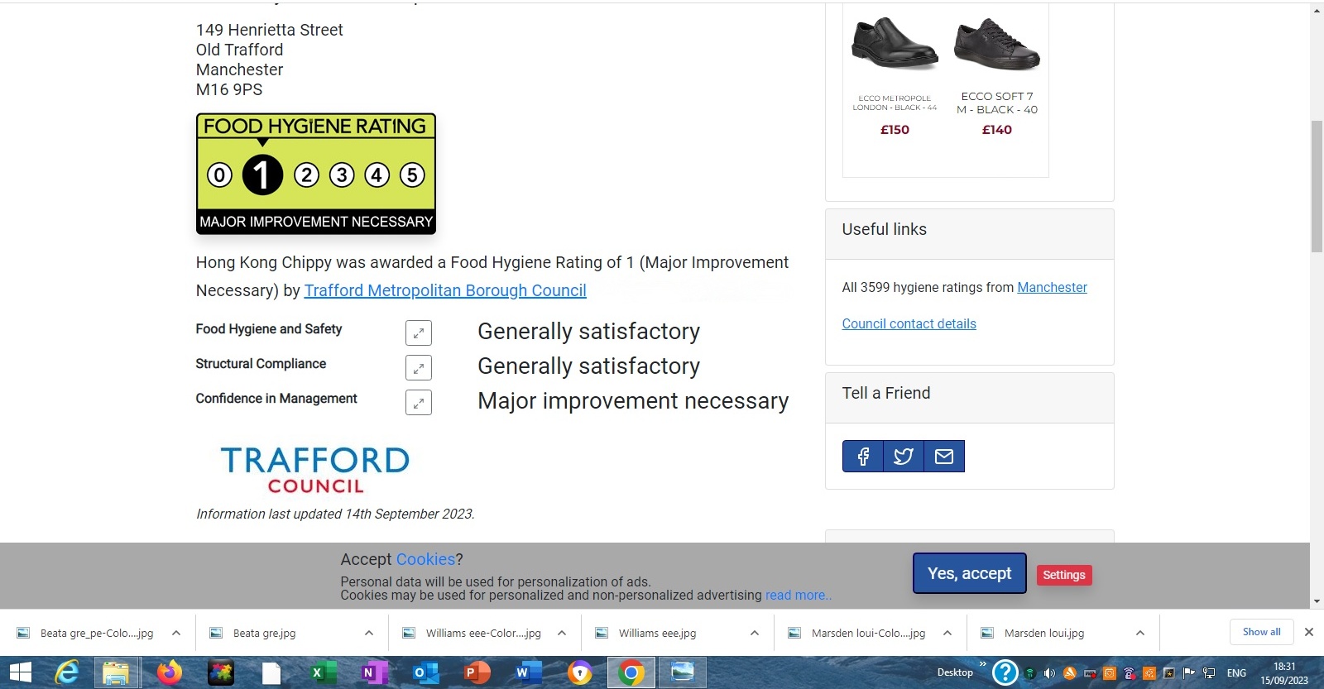Open the volume control in system tray

click(x=1049, y=673)
